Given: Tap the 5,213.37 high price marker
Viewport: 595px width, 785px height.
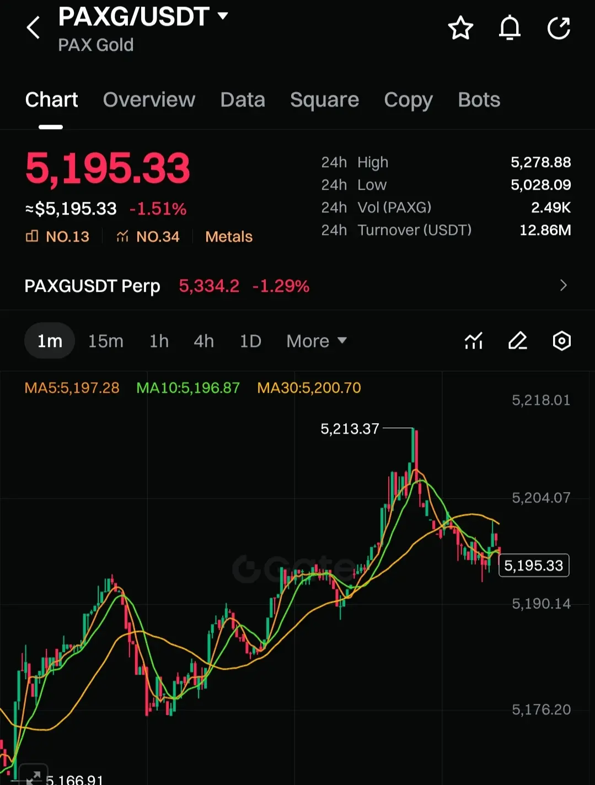Looking at the screenshot, I should pos(350,429).
